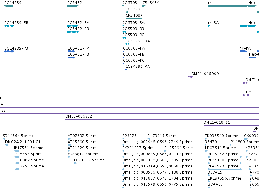
Task: Open the Dmel_dig_000835_0686_0414.3prime label
Action: (x=157, y=154)
